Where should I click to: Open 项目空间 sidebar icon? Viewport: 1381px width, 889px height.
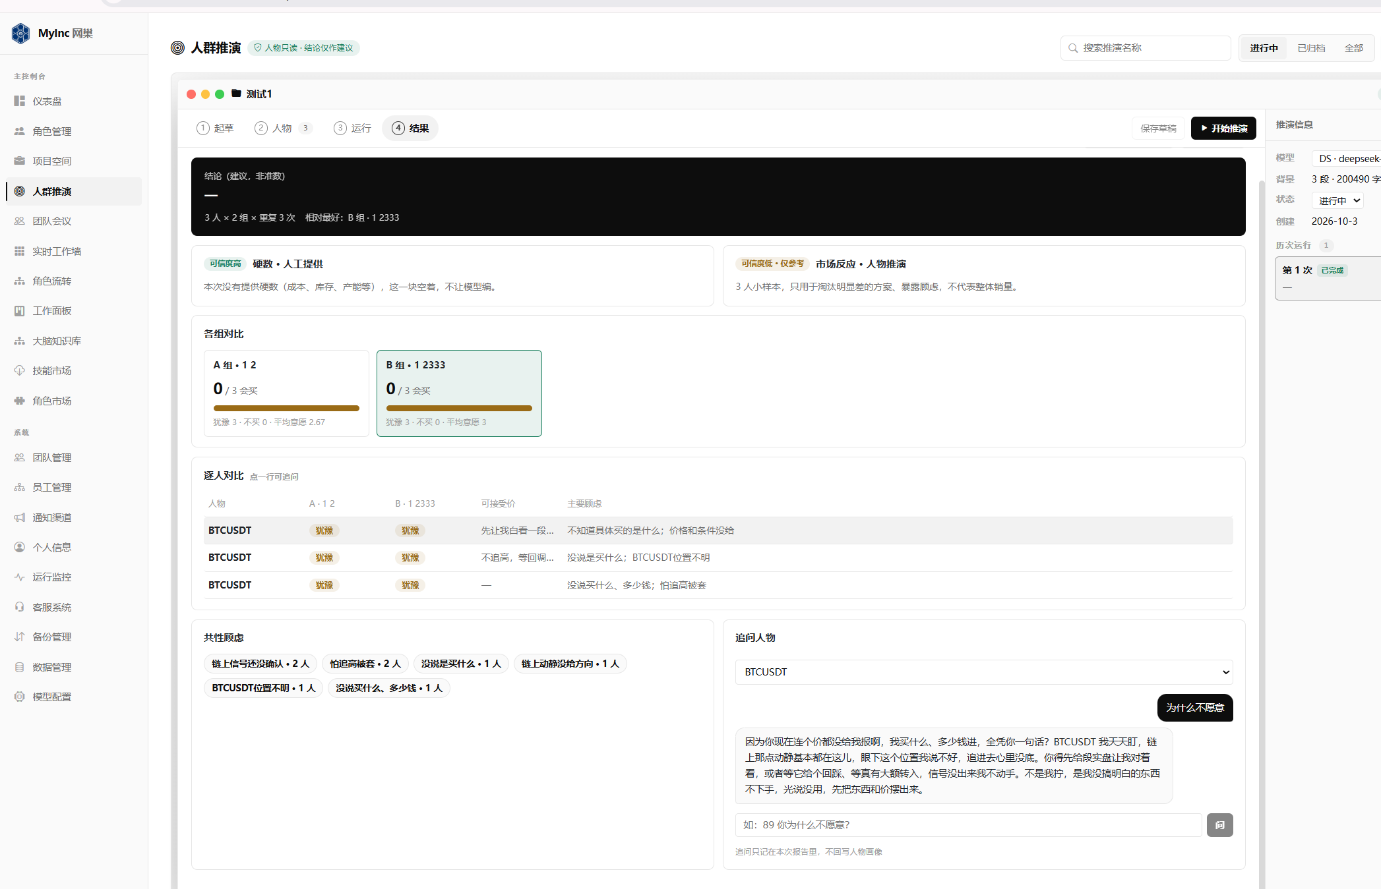[x=20, y=161]
